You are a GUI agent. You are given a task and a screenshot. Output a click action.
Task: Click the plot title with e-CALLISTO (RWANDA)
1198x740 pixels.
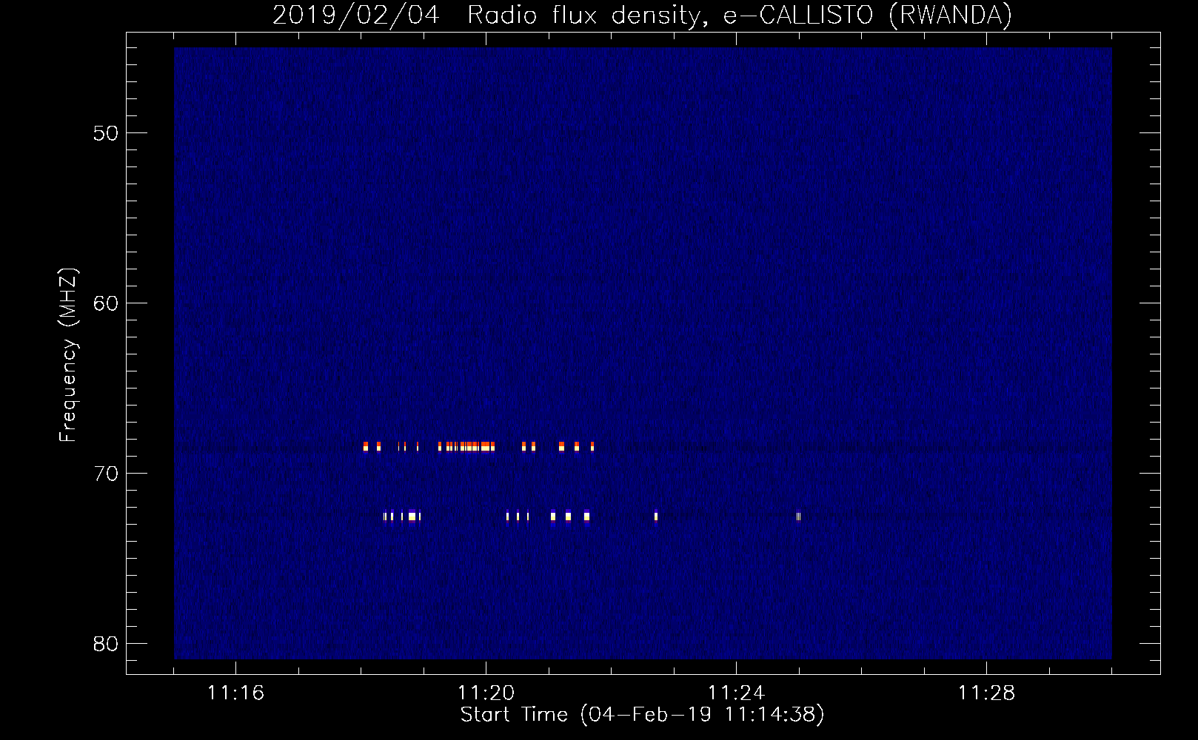click(642, 15)
